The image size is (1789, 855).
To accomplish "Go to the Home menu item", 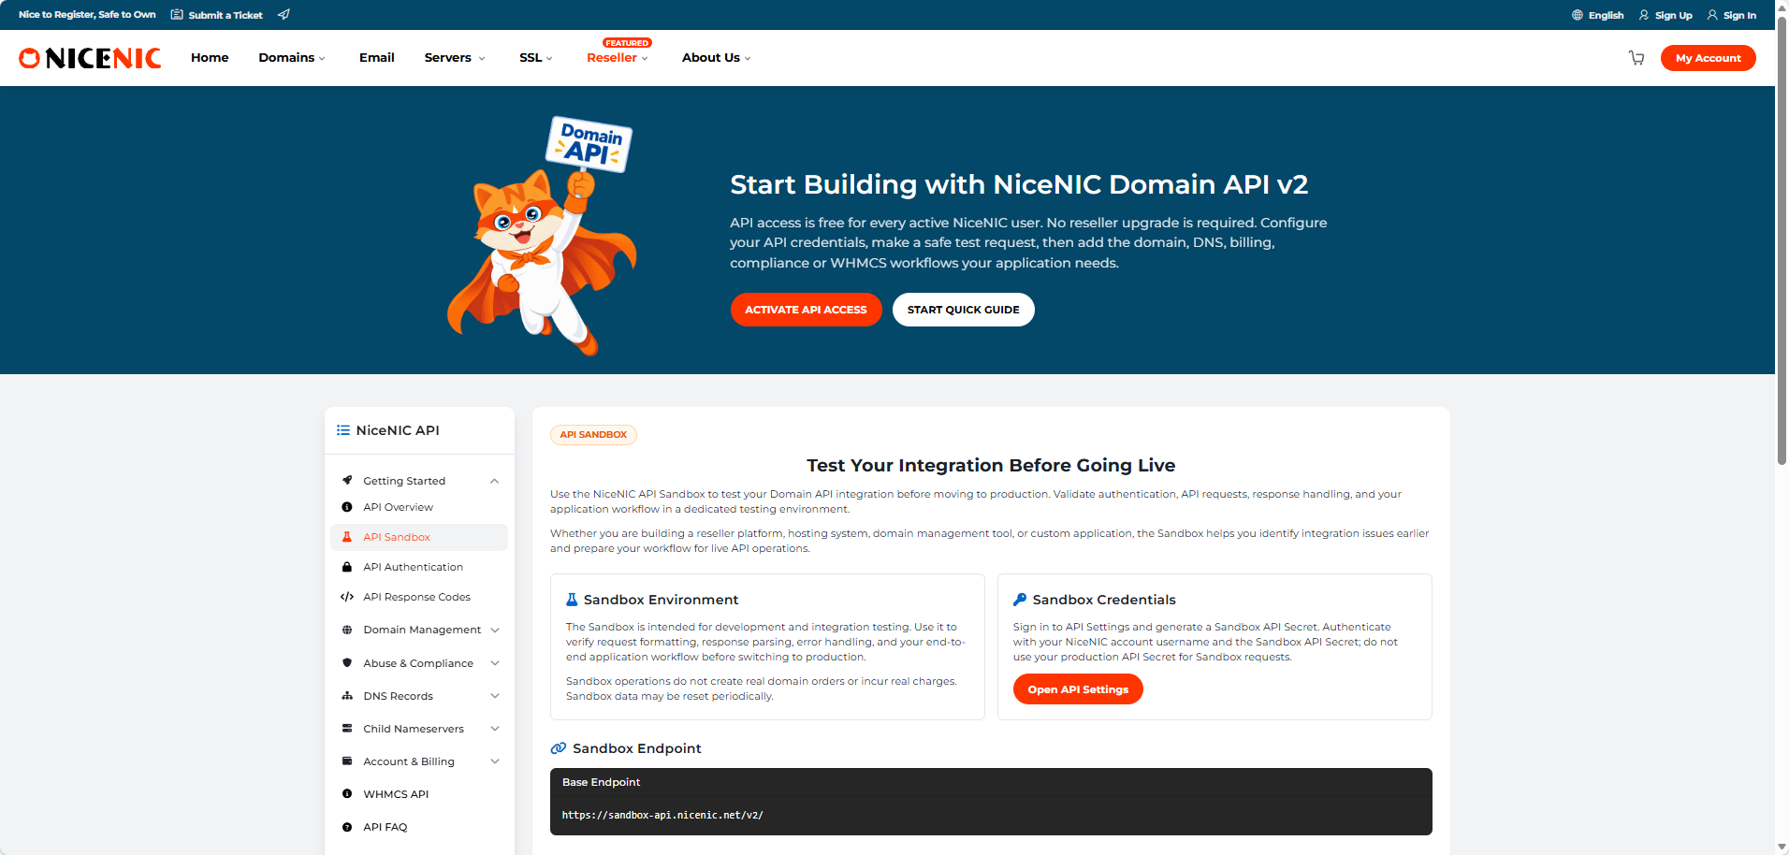I will point(210,58).
